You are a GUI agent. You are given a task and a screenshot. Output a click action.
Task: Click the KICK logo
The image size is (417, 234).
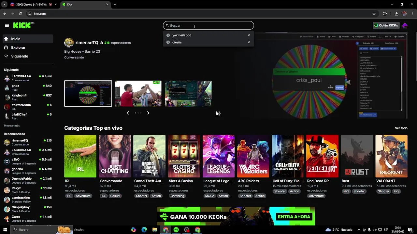pos(24,25)
